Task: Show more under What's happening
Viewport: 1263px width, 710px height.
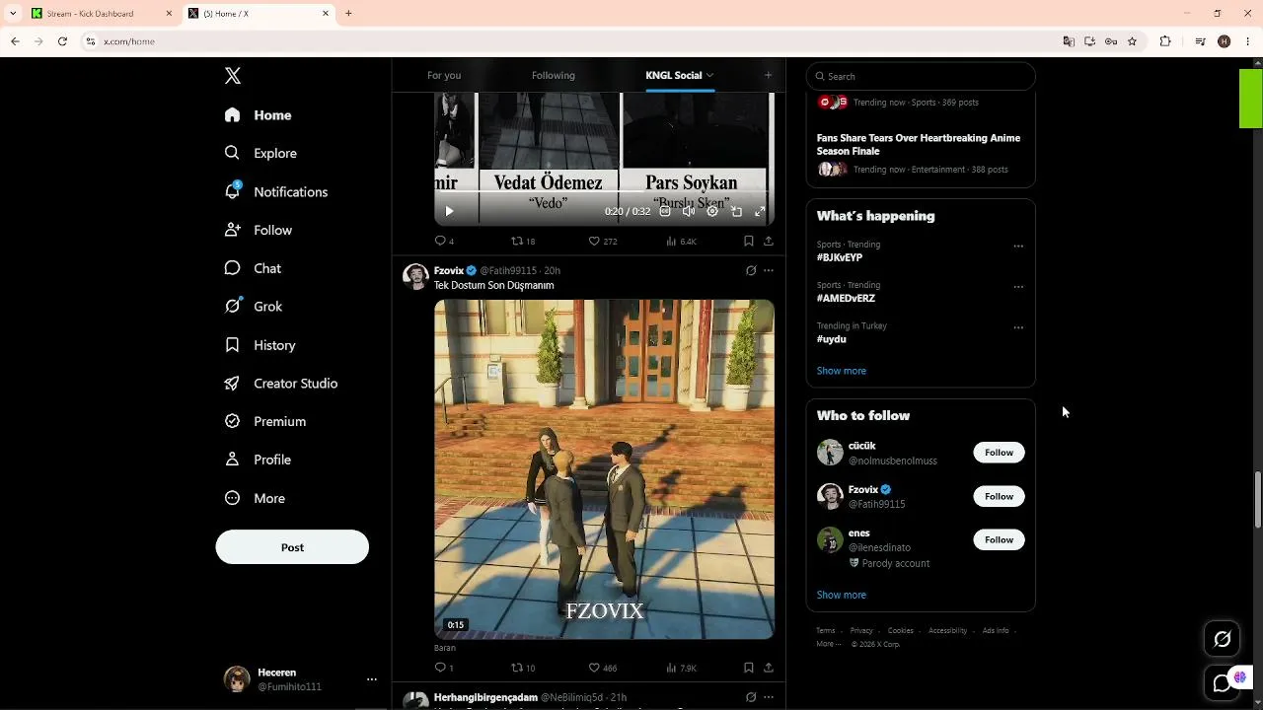Action: pyautogui.click(x=842, y=371)
